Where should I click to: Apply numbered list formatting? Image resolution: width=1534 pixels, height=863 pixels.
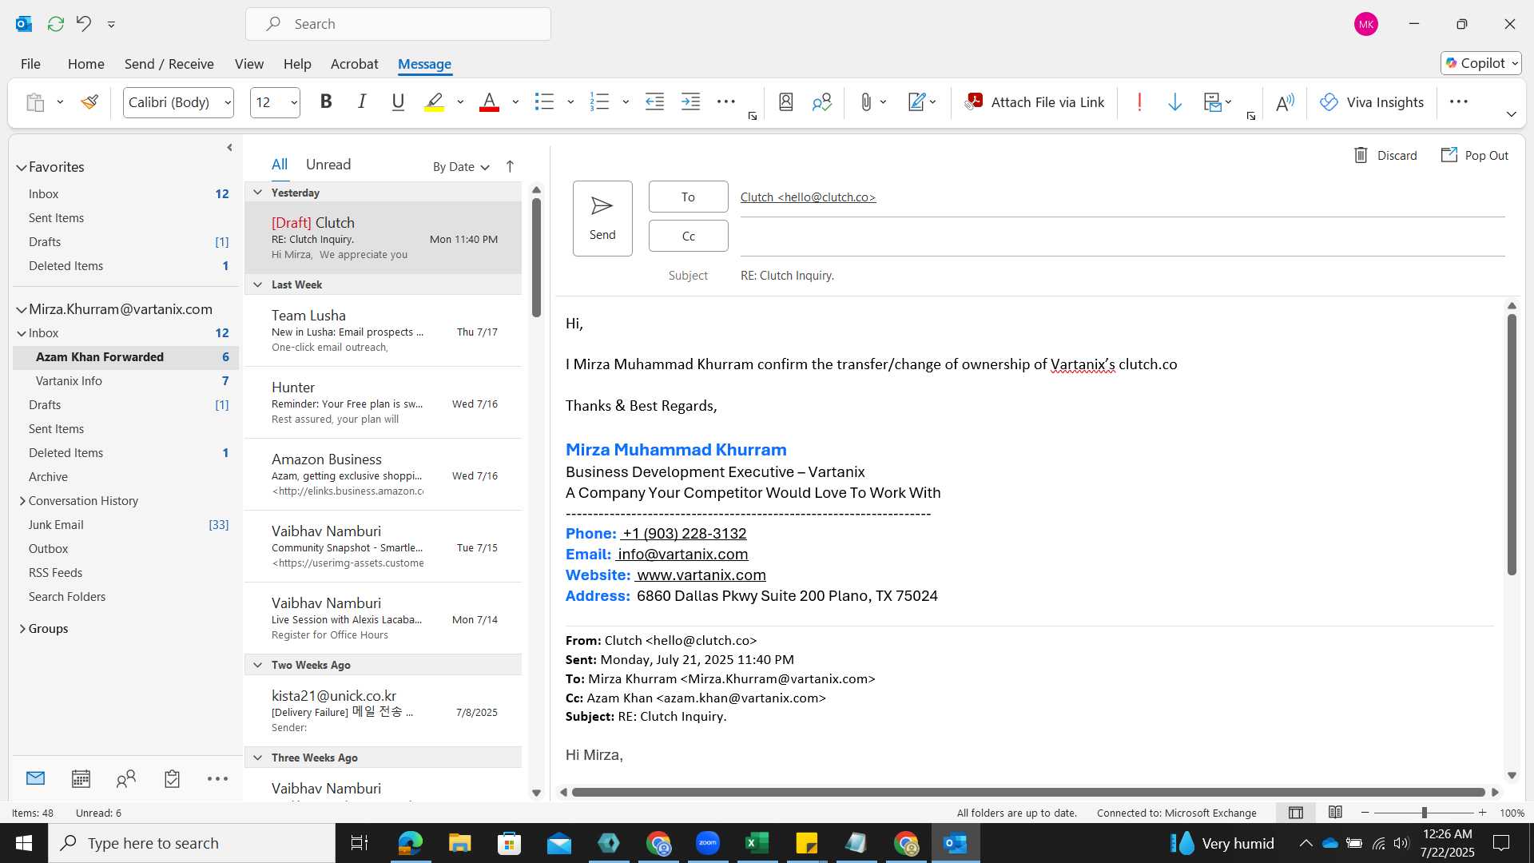pyautogui.click(x=599, y=102)
